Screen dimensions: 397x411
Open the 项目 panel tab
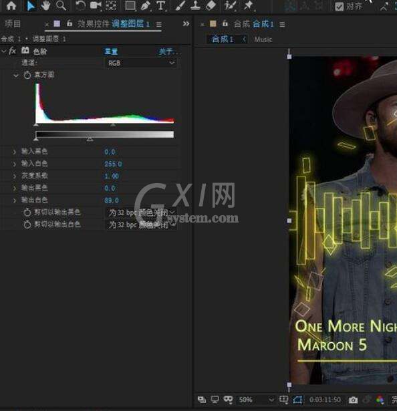[x=13, y=24]
